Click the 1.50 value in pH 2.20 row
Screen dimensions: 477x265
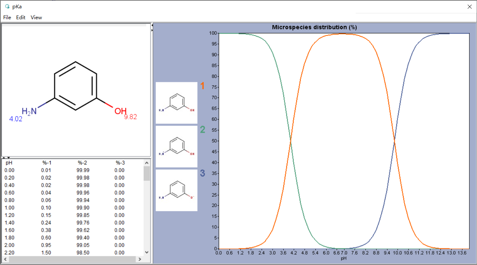[x=46, y=253]
